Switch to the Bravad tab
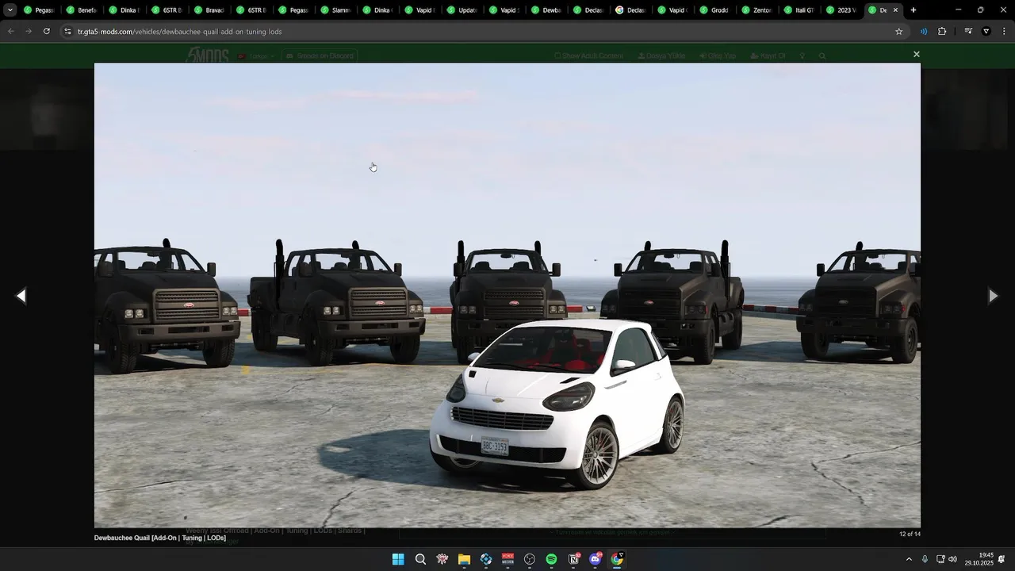 coord(208,10)
